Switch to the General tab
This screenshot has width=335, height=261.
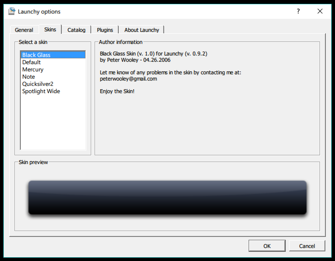(24, 30)
